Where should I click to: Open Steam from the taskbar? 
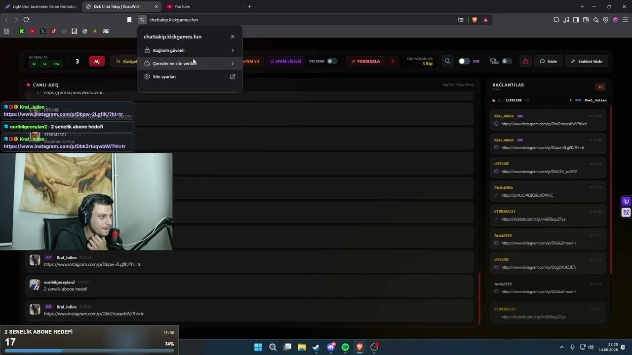point(316,347)
